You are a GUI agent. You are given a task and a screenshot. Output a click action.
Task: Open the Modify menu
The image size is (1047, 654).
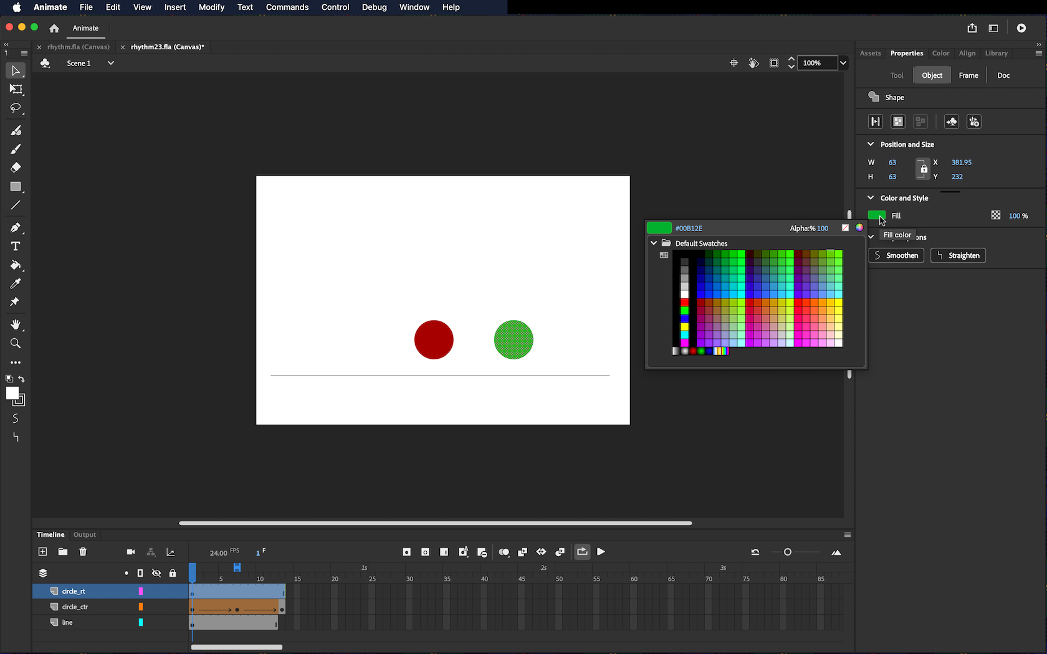point(211,7)
